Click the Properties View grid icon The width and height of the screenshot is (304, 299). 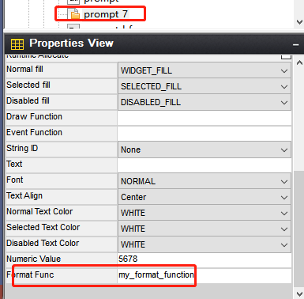point(17,44)
